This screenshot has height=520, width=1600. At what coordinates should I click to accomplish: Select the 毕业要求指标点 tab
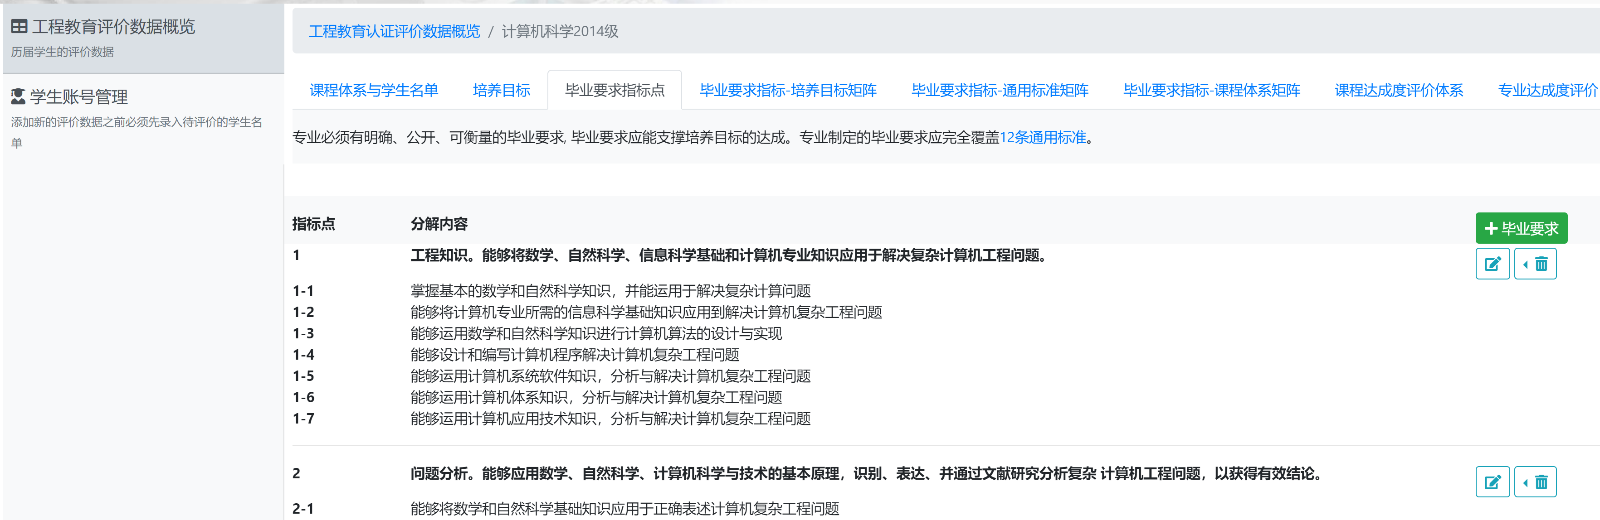[x=614, y=91]
